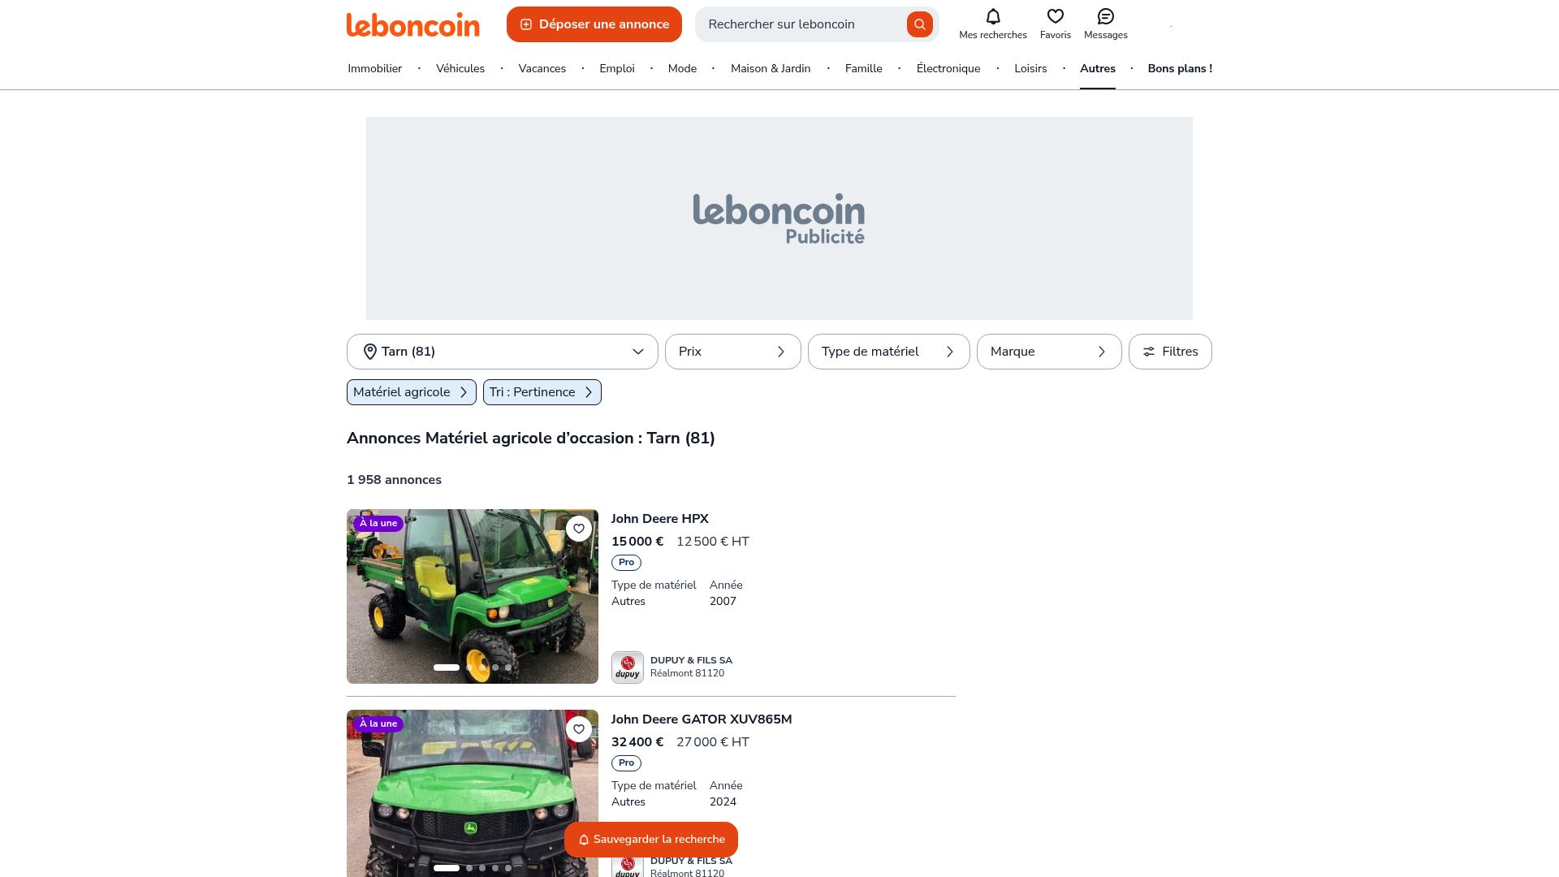Click the orange search magnifier icon
The width and height of the screenshot is (1559, 877).
pos(919,24)
